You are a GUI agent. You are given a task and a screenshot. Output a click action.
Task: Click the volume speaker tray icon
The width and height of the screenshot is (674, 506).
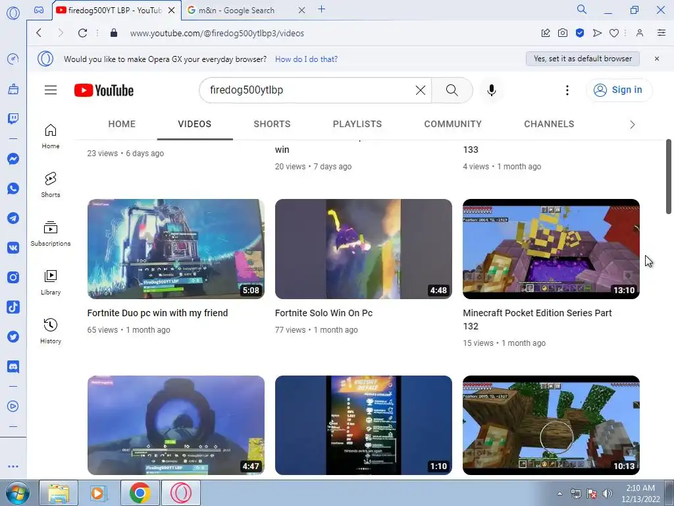point(607,493)
